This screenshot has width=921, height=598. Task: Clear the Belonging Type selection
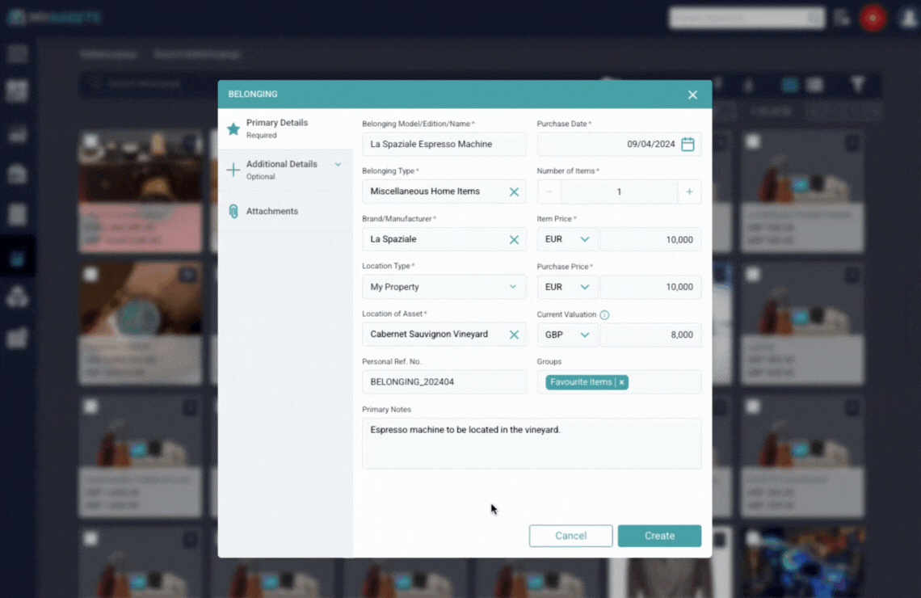pyautogui.click(x=514, y=192)
